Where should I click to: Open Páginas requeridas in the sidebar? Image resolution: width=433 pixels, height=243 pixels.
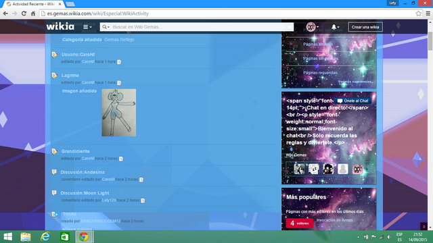320,73
